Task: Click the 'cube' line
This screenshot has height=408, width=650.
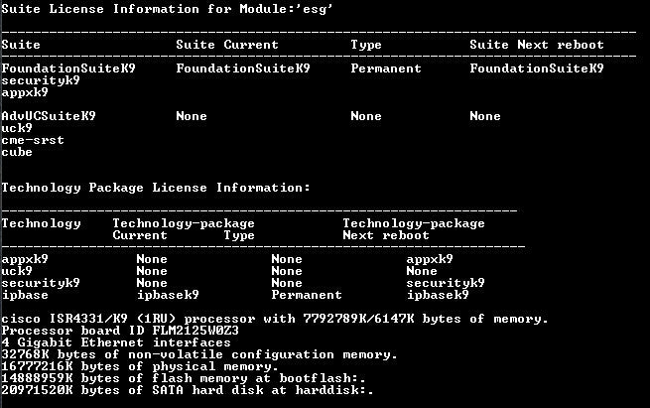Action: (17, 152)
